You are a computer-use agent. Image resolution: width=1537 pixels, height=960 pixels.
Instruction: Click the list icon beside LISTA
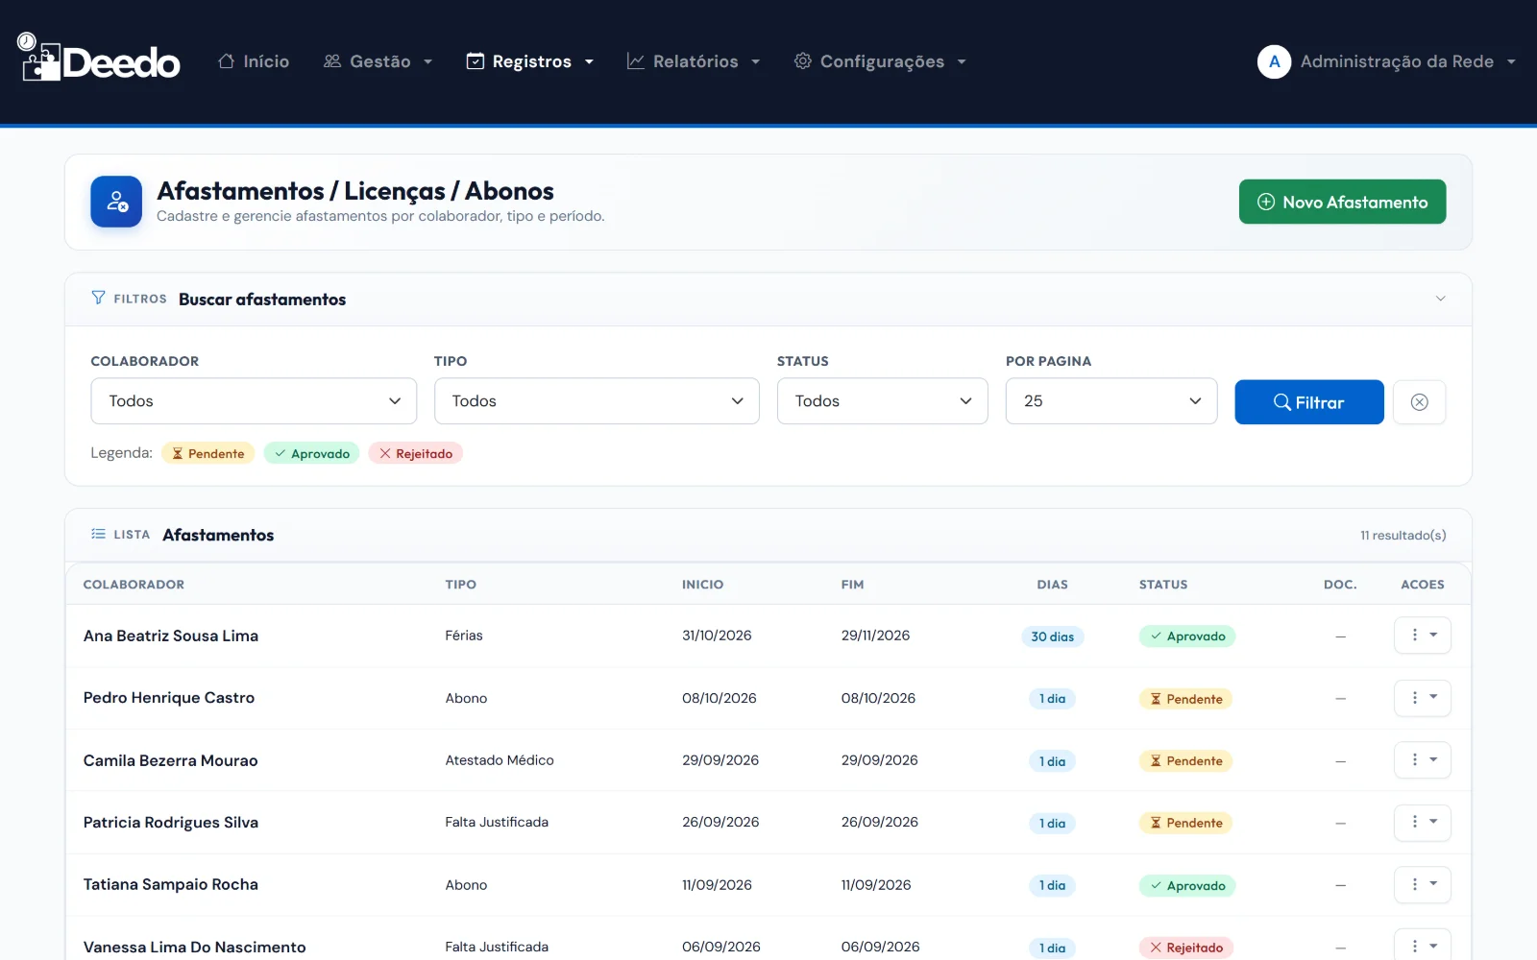98,534
